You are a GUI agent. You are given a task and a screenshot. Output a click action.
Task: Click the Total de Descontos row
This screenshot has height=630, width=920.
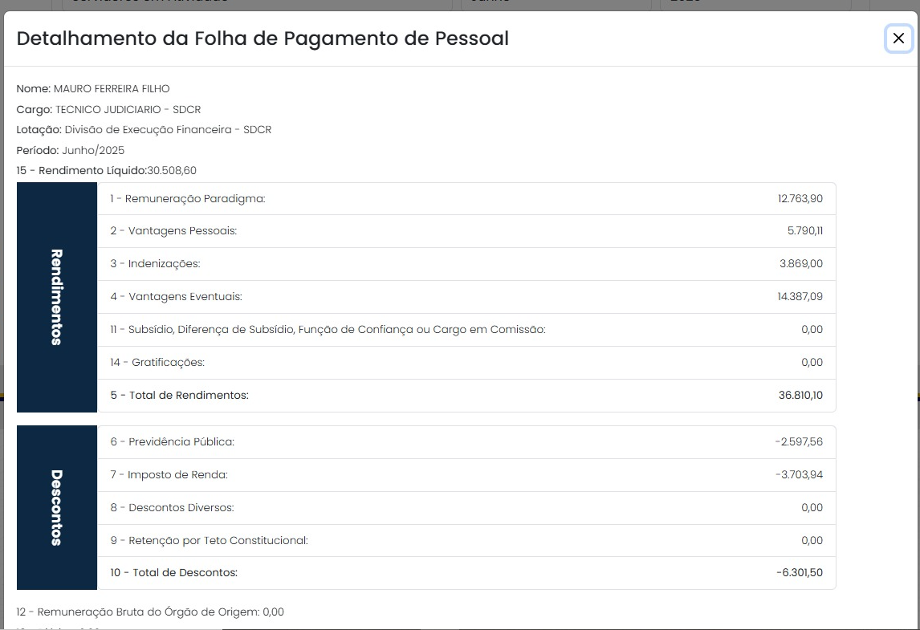click(x=466, y=573)
